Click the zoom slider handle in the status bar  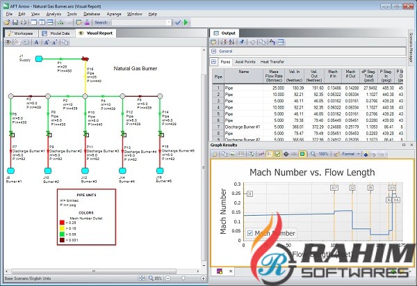coord(183,278)
